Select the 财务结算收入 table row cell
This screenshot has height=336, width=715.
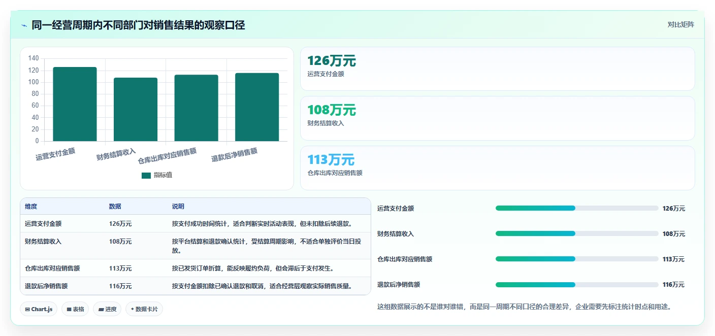(43, 242)
